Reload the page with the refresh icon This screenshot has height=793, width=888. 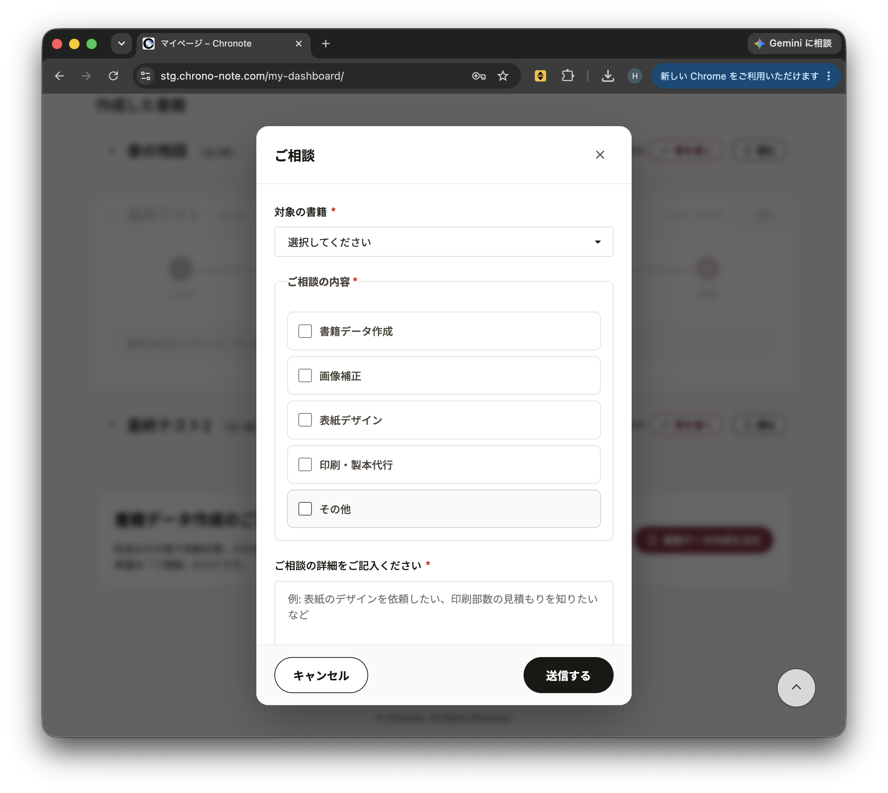point(113,76)
